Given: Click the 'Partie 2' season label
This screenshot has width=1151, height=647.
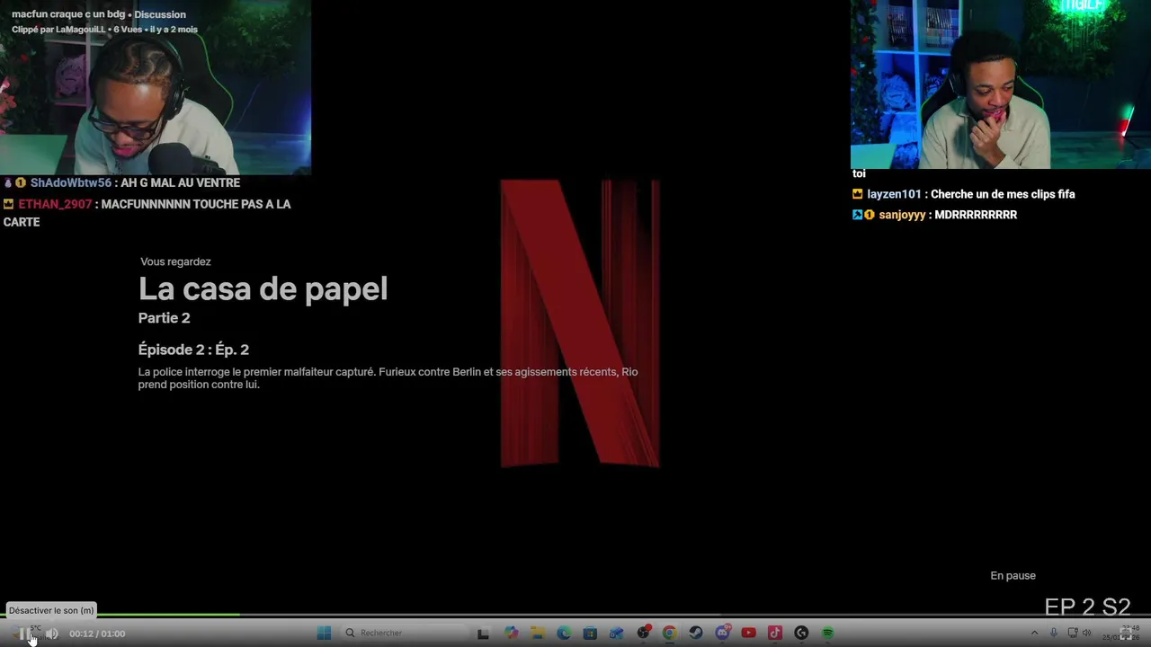Looking at the screenshot, I should (x=164, y=318).
